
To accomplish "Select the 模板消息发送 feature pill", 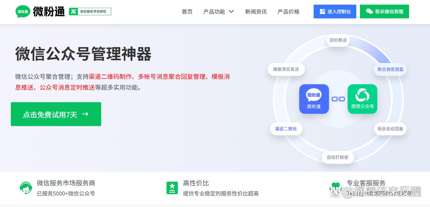I will (286, 69).
